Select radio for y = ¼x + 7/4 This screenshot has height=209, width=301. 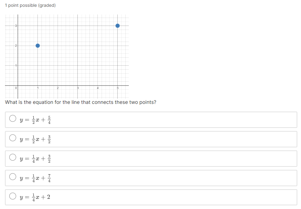click(x=13, y=177)
